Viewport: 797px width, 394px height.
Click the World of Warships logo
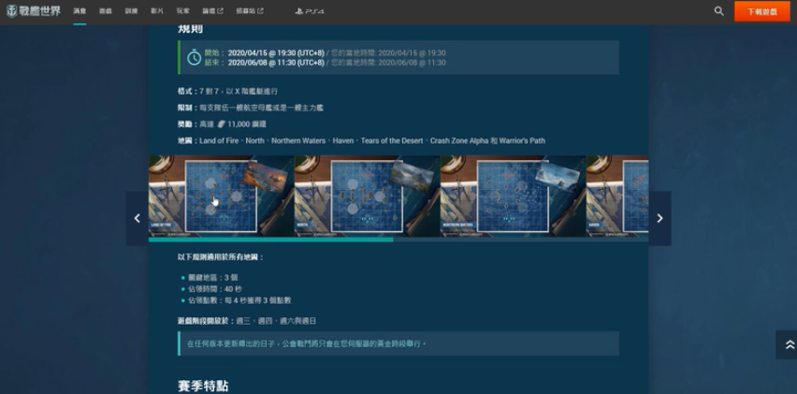tap(34, 11)
